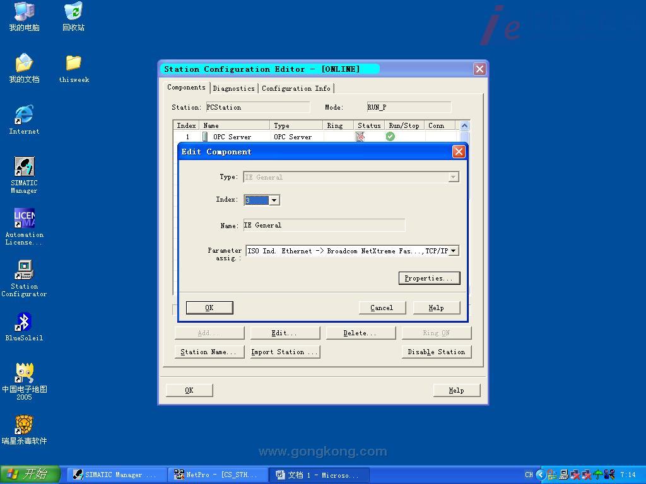Screen dimensions: 646x484
Task: Click the OPC Server status icon
Action: (x=360, y=137)
